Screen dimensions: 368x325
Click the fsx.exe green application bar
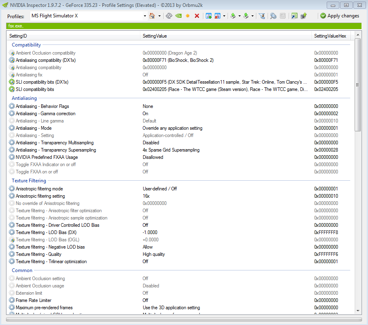click(184, 26)
